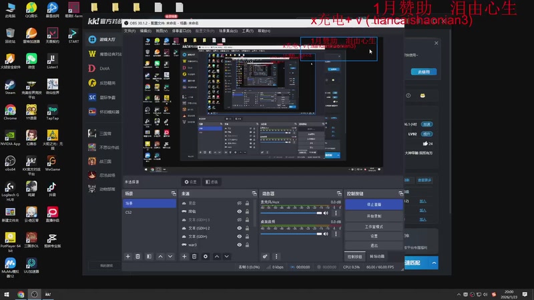This screenshot has width=534, height=300.
Task: Open the 帮助(H) menu in OBS
Action: pos(264,31)
